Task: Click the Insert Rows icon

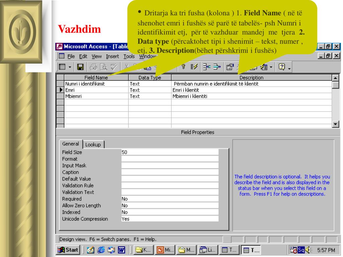Action: click(207, 67)
